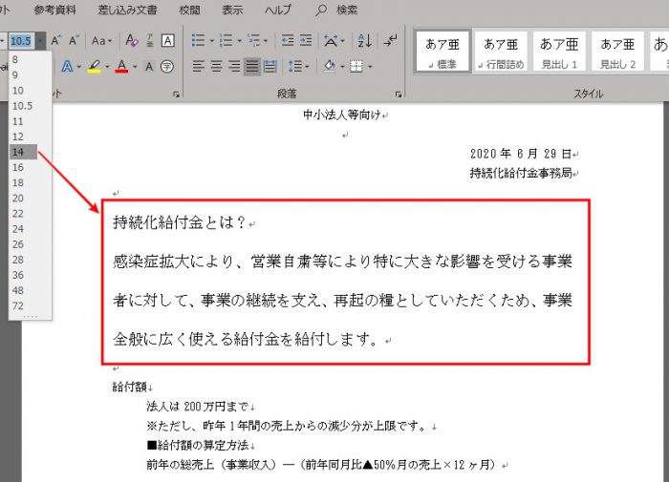This screenshot has width=669, height=482.
Task: Click the decrease indent icon
Action: coord(288,41)
